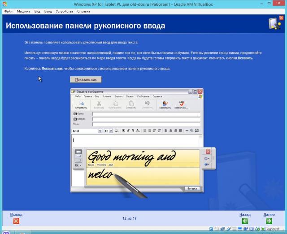Click the Вырезать scissors icon

(x=99, y=104)
